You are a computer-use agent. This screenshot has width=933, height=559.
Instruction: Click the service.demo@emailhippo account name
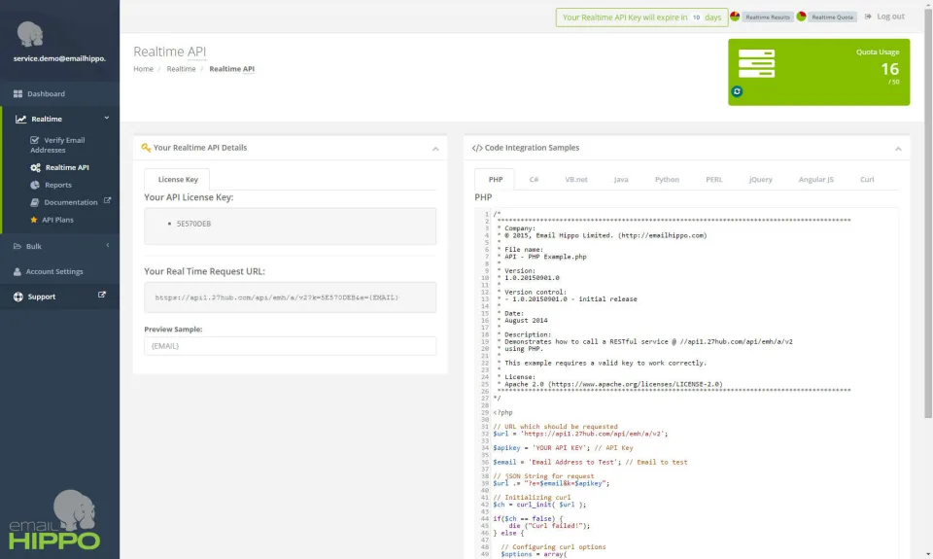coord(59,58)
